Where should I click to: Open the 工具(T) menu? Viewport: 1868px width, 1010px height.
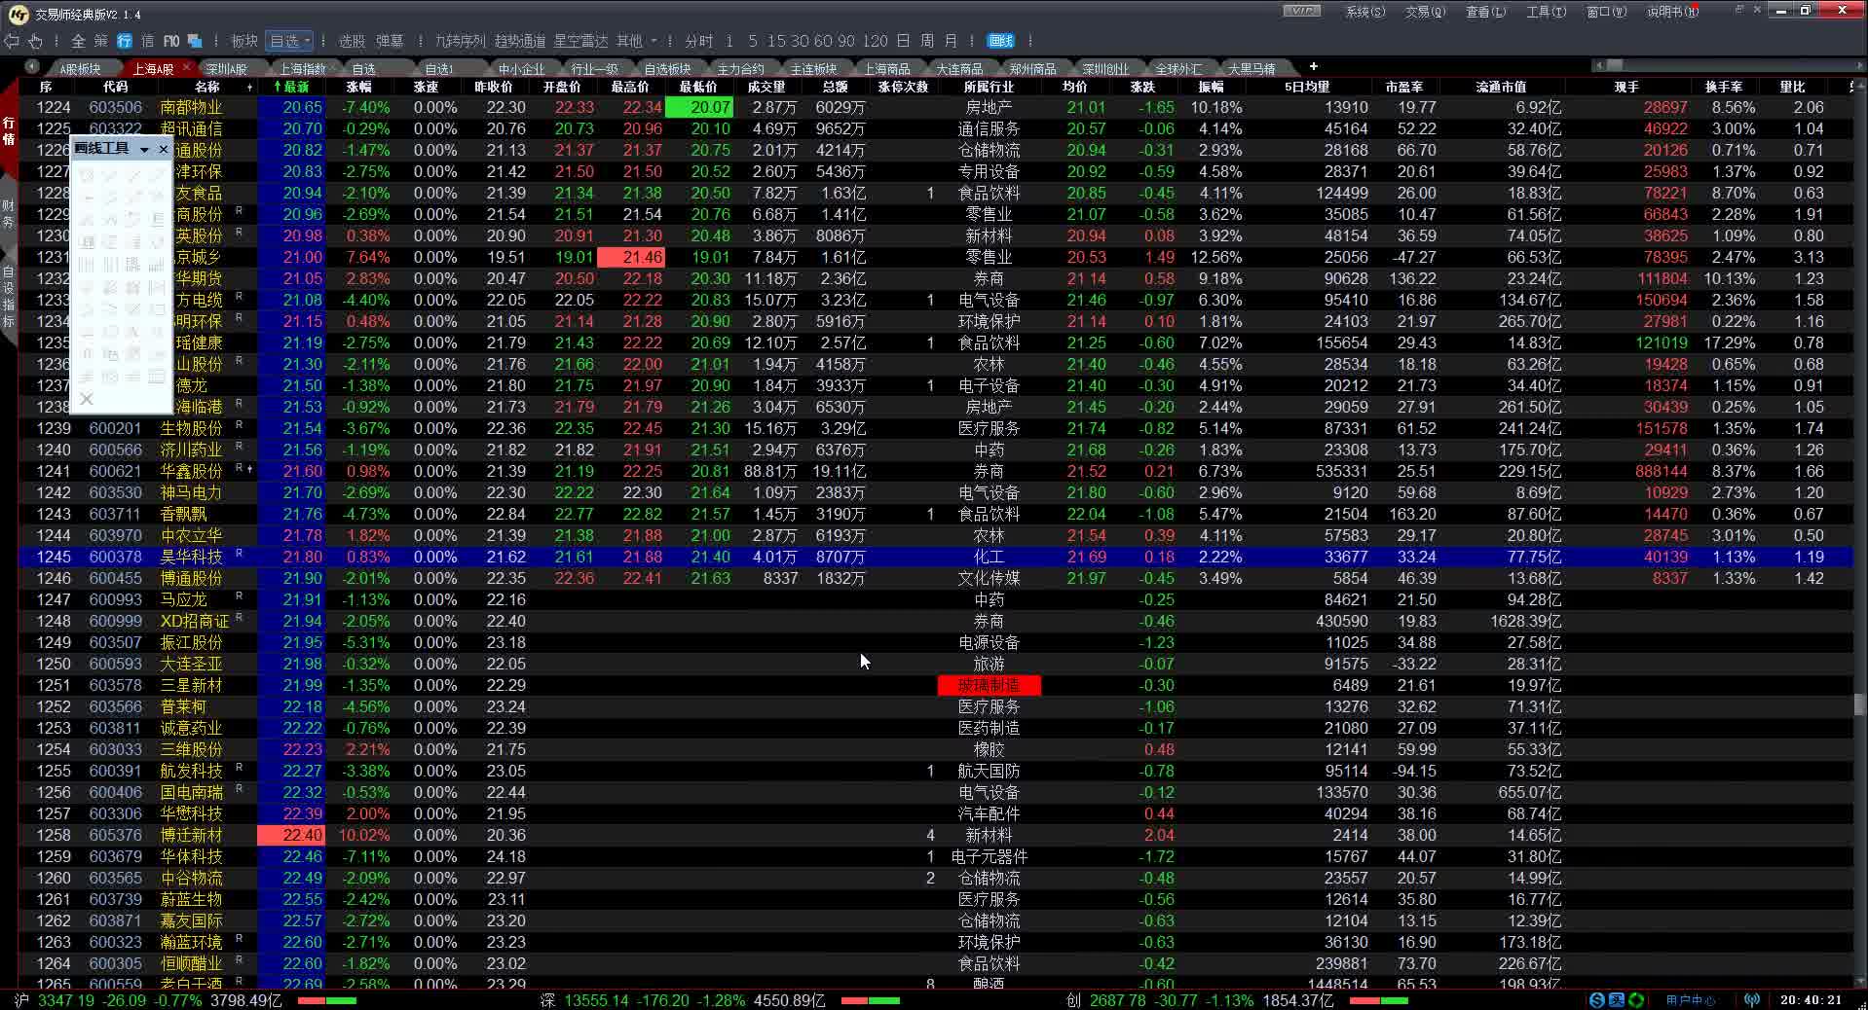pyautogui.click(x=1546, y=12)
